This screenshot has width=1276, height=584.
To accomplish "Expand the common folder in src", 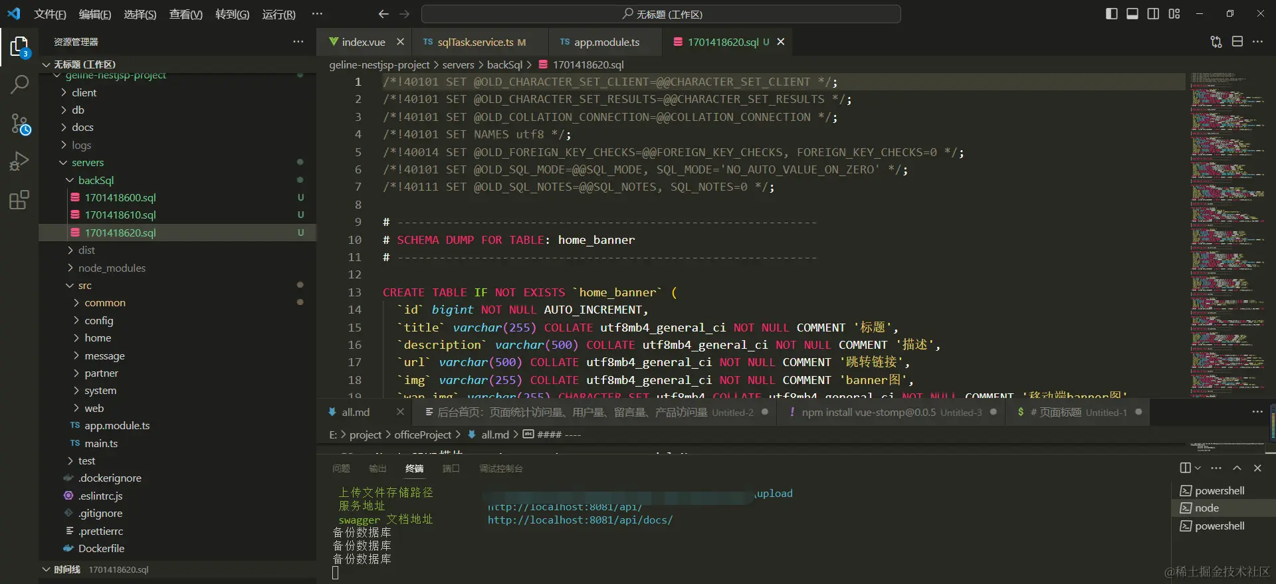I will click(x=104, y=303).
